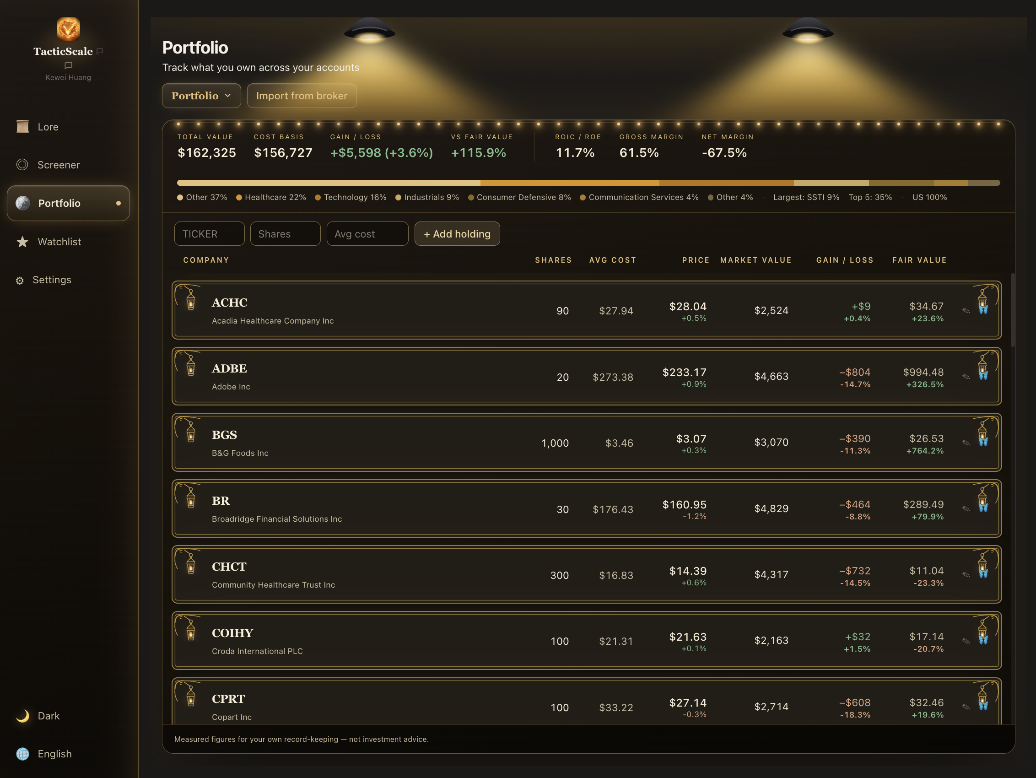The image size is (1036, 778).
Task: Click the $162,325 total value figure
Action: [x=206, y=153]
